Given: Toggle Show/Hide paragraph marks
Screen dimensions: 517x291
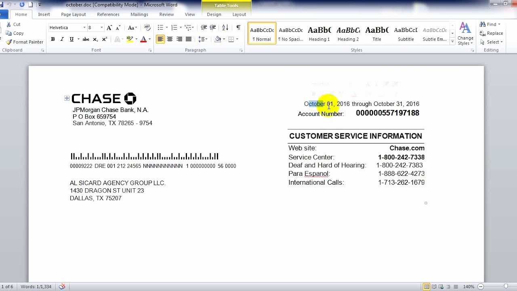Looking at the screenshot, I should pos(238,28).
